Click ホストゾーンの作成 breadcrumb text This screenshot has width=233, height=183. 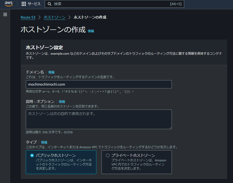tap(90, 17)
